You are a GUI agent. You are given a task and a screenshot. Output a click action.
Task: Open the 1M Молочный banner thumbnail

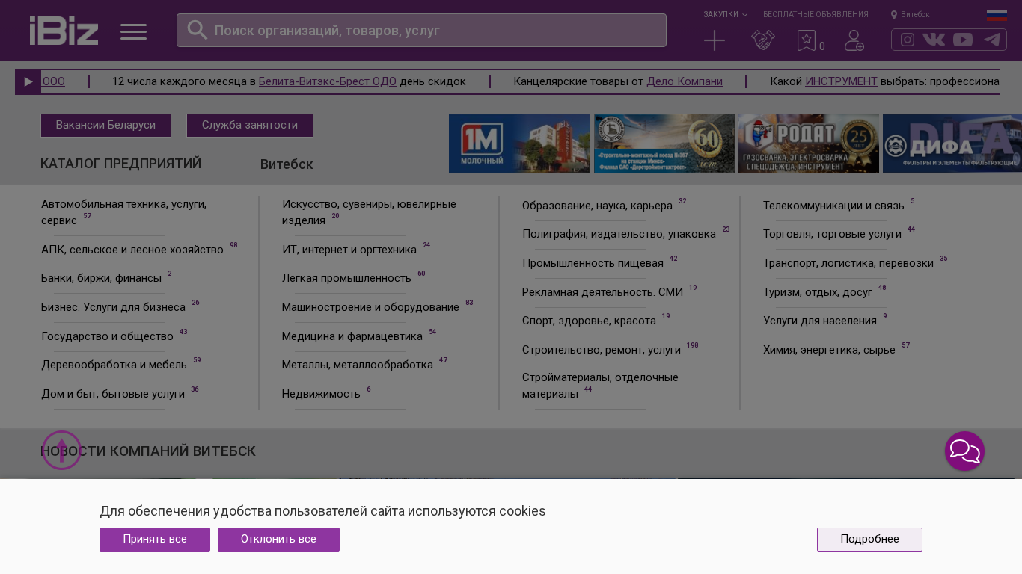click(519, 143)
